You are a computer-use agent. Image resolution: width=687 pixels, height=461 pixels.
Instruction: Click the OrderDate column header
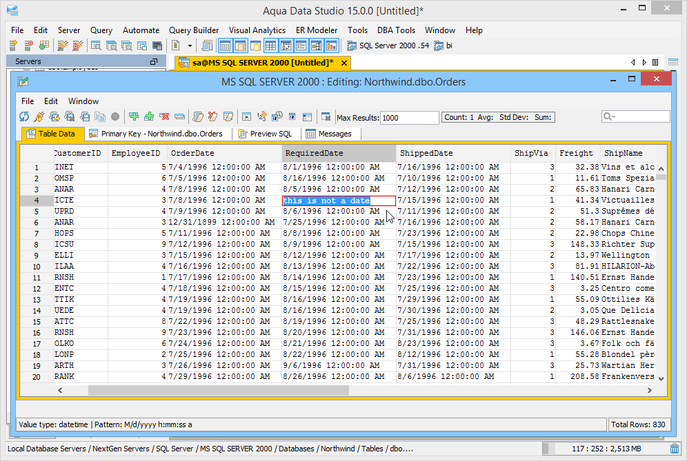pyautogui.click(x=224, y=153)
